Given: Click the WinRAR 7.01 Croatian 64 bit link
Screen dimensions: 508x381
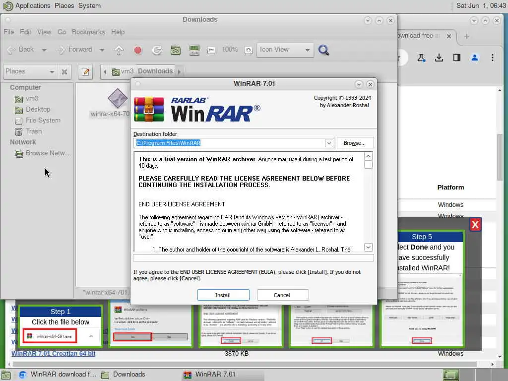Looking at the screenshot, I should pos(54,353).
